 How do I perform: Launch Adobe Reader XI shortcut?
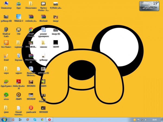tap(18, 84)
